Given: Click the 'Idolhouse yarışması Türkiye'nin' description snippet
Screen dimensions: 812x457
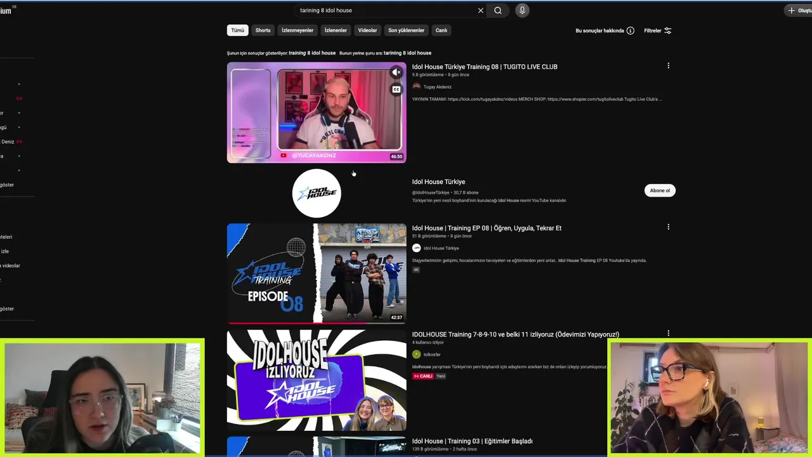Looking at the screenshot, I should (509, 367).
